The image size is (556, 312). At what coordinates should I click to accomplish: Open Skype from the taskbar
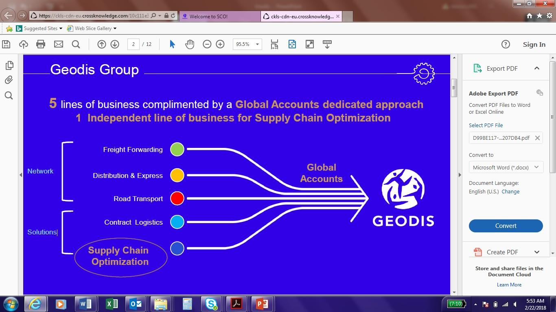[211, 304]
